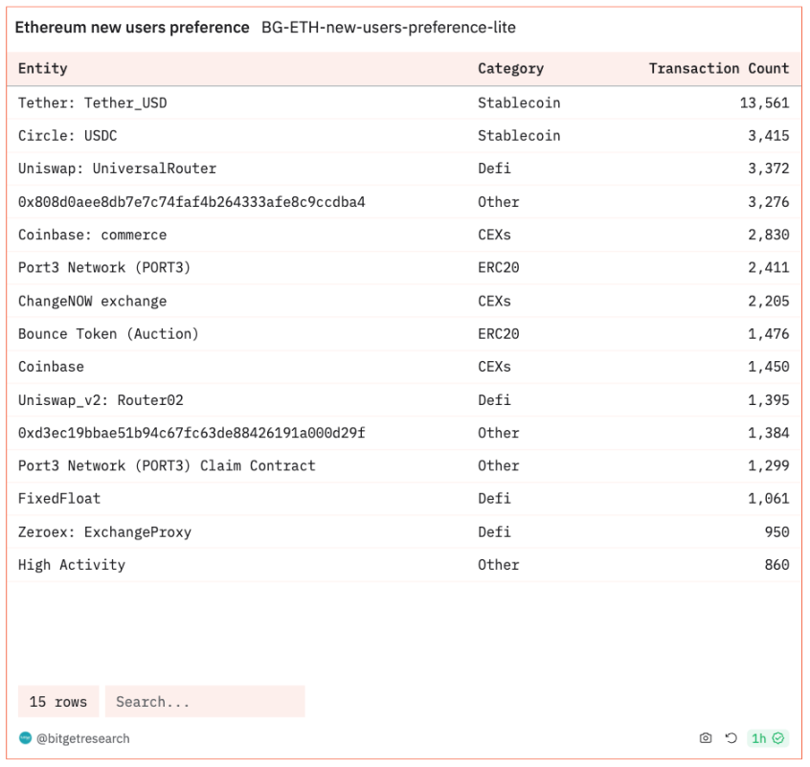Click the ChangeNOW exchange entity cell
This screenshot has width=810, height=767.
coord(93,301)
